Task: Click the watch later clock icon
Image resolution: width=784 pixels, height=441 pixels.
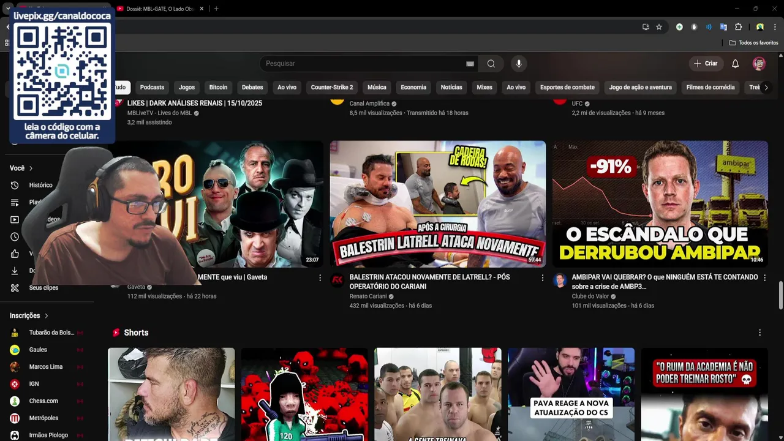Action: (15, 236)
